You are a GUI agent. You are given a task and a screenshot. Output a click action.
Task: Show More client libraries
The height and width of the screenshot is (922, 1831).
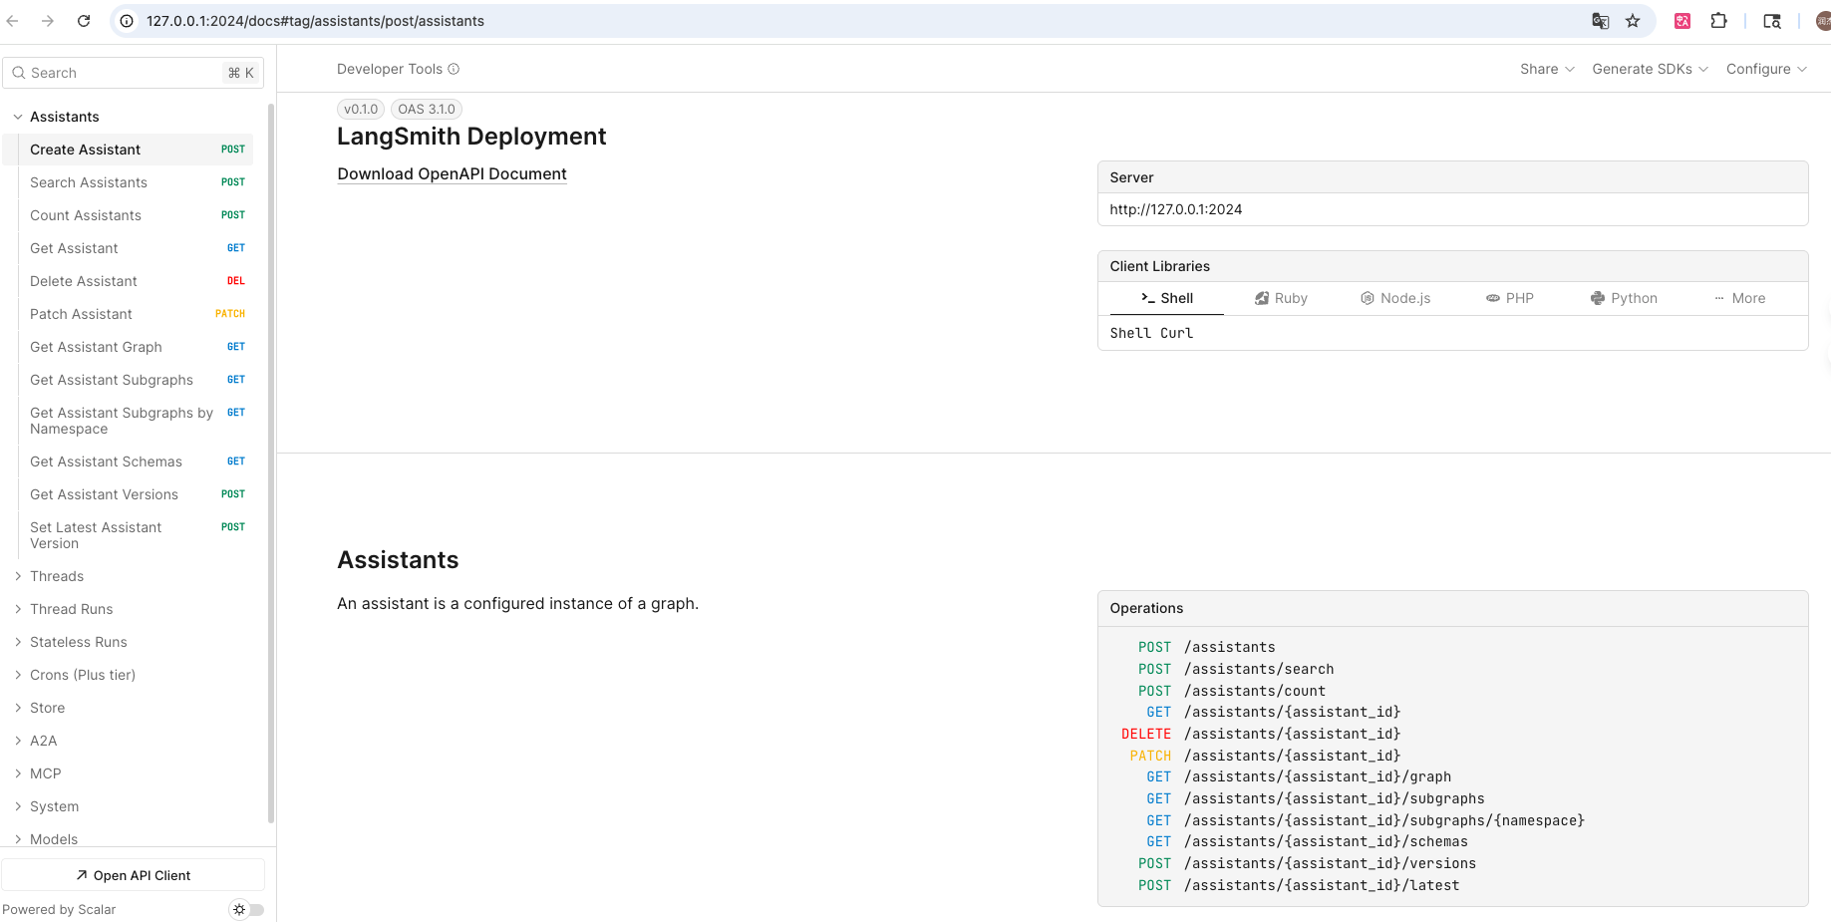(1739, 298)
